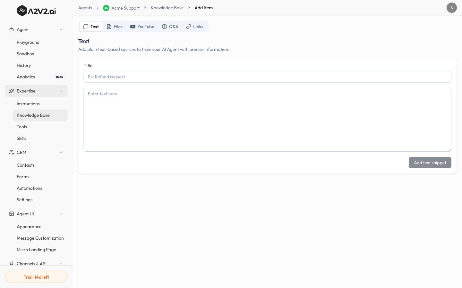Open Contacts under CRM
Viewport: 462px width, 288px height.
(40, 165)
